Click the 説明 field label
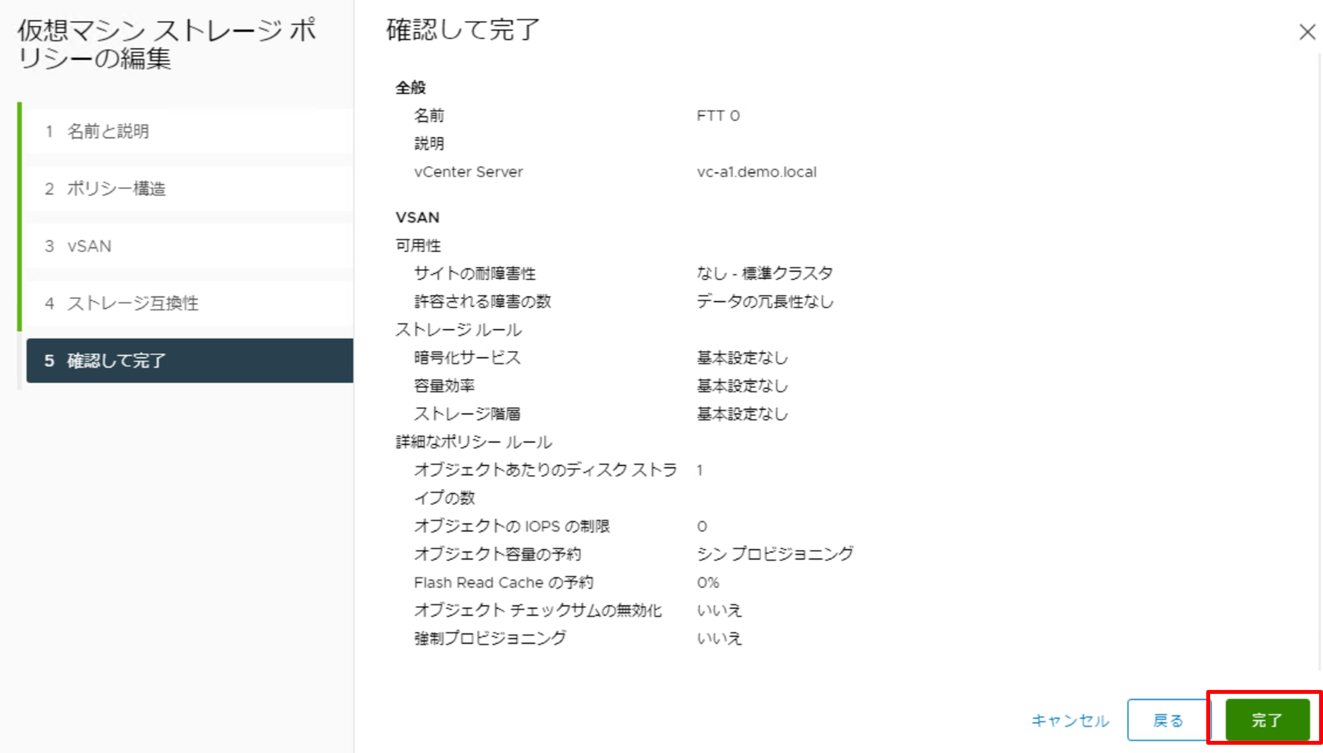This screenshot has width=1323, height=753. pos(429,144)
